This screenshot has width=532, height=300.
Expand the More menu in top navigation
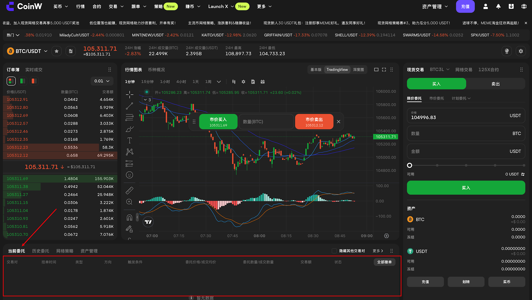pos(264,6)
